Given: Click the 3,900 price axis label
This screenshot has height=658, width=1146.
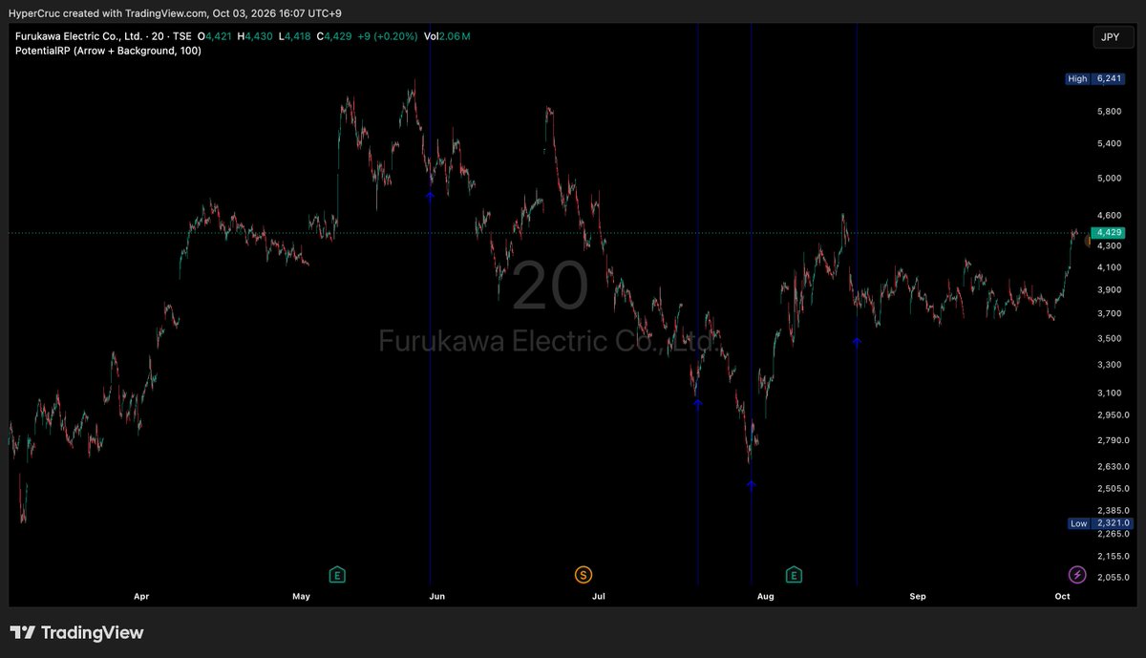Looking at the screenshot, I should 1109,290.
